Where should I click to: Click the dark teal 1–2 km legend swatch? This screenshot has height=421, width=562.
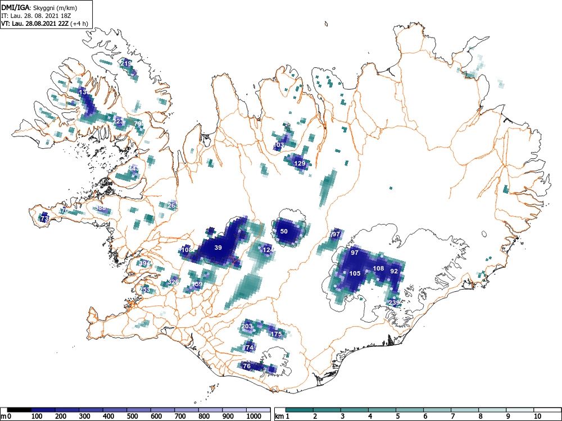(x=300, y=410)
